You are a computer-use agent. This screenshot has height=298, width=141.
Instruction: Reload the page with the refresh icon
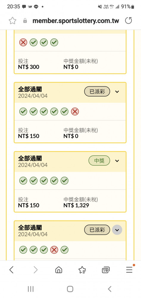128,21
